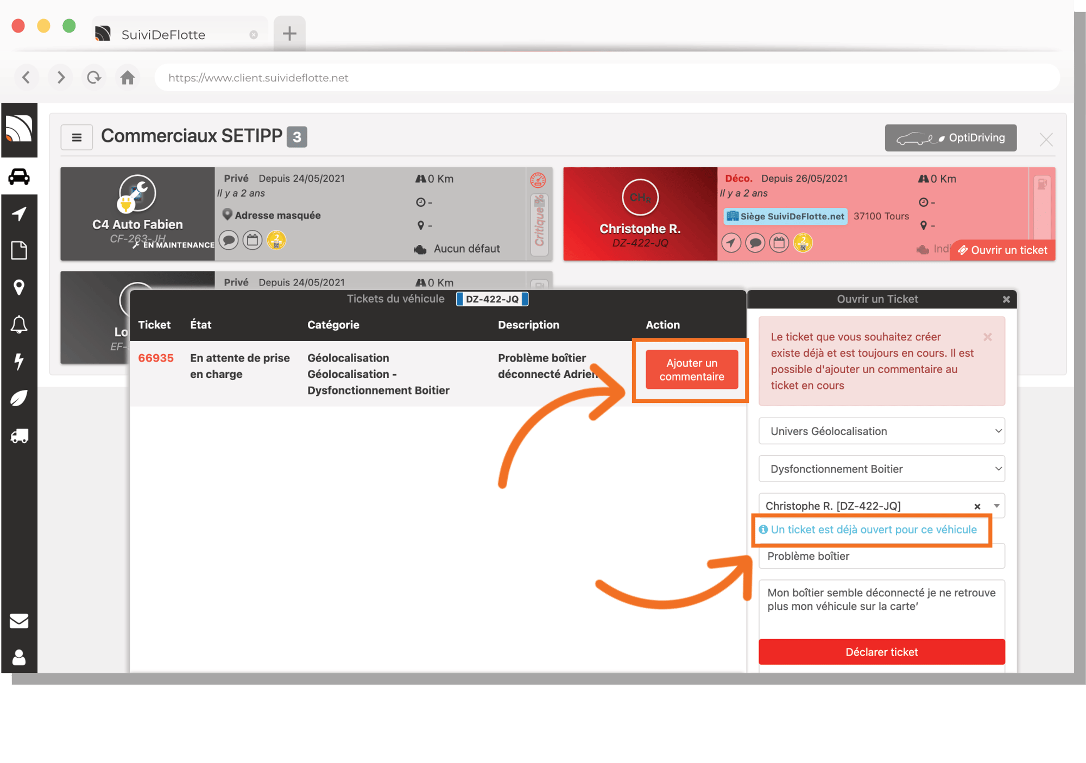
Task: Open a new browser tab
Action: click(x=289, y=34)
